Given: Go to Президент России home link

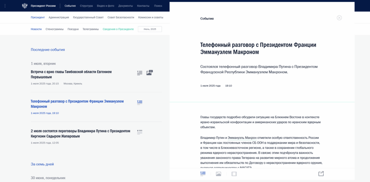Looking at the screenshot, I should click(43, 6).
